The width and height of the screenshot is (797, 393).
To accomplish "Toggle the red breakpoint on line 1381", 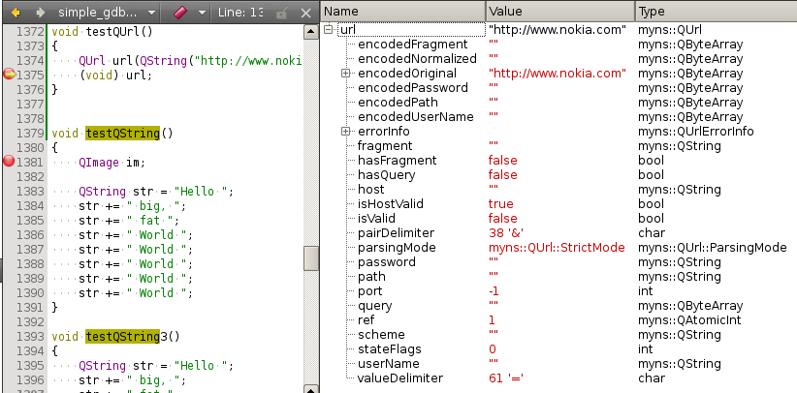I will point(10,162).
